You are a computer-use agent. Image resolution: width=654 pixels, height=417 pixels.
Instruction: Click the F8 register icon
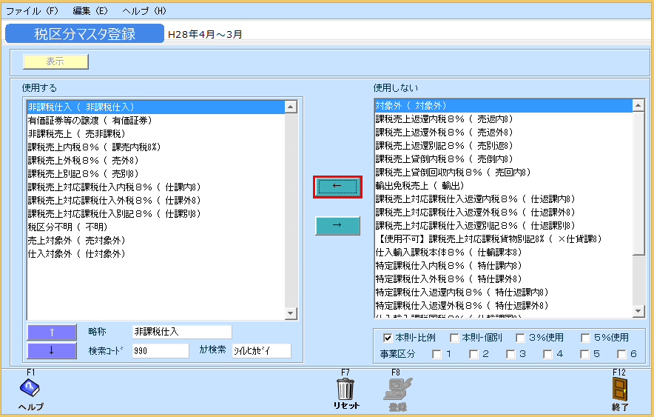397,389
